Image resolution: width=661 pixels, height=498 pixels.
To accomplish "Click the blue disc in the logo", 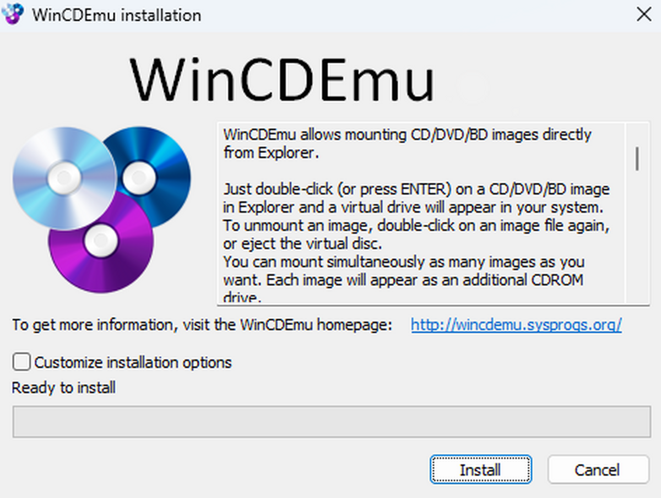I will click(160, 165).
